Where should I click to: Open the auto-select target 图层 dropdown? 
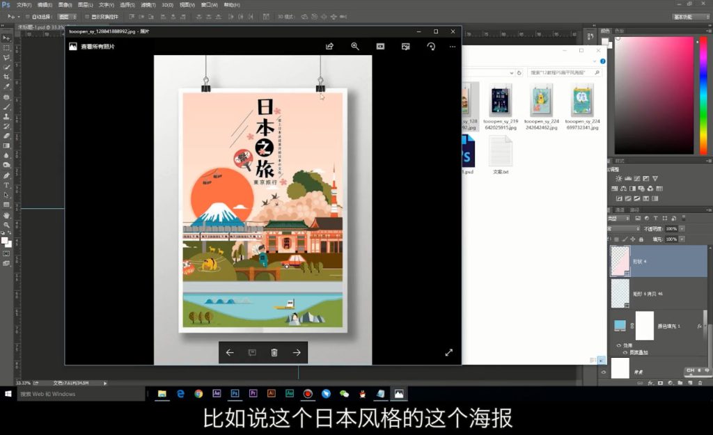point(67,16)
